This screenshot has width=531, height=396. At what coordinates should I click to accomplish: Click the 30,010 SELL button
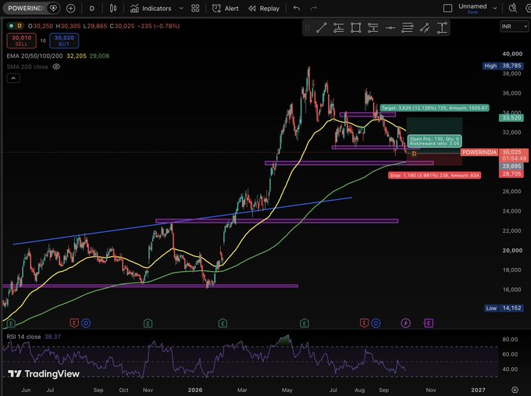[21, 41]
